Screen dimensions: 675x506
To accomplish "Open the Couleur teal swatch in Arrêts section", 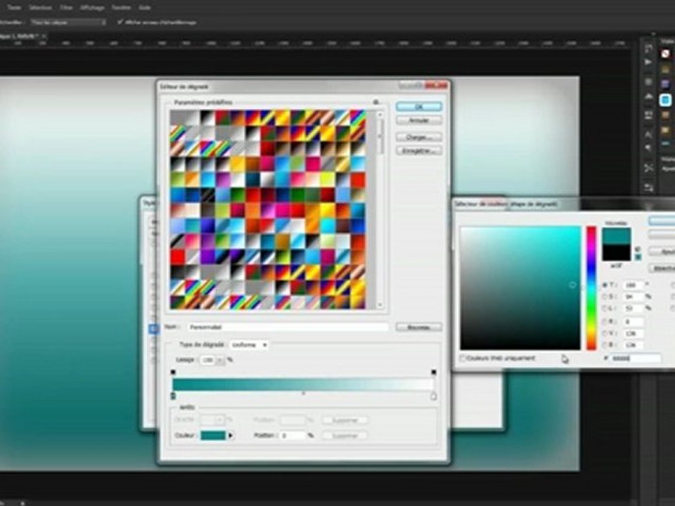I will tap(213, 436).
